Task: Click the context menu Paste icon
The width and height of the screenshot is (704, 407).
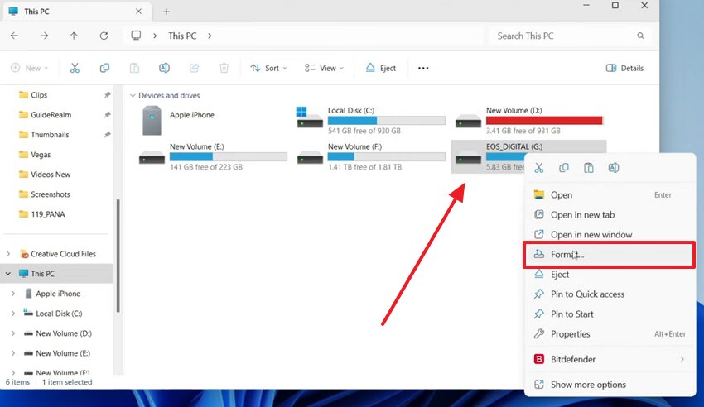Action: tap(589, 168)
